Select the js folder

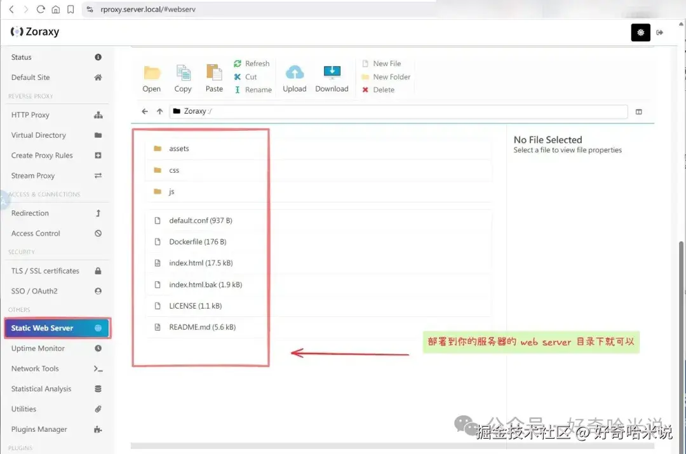point(318,192)
